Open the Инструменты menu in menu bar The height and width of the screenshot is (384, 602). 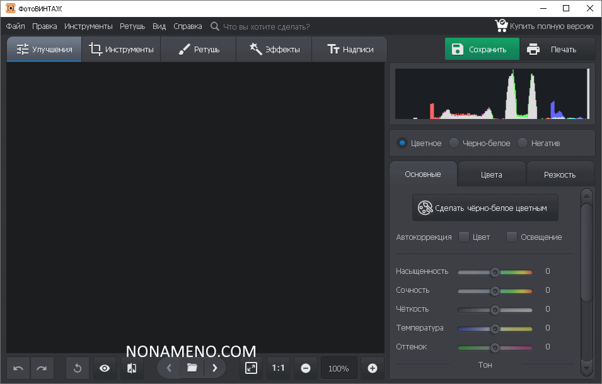[x=88, y=26]
